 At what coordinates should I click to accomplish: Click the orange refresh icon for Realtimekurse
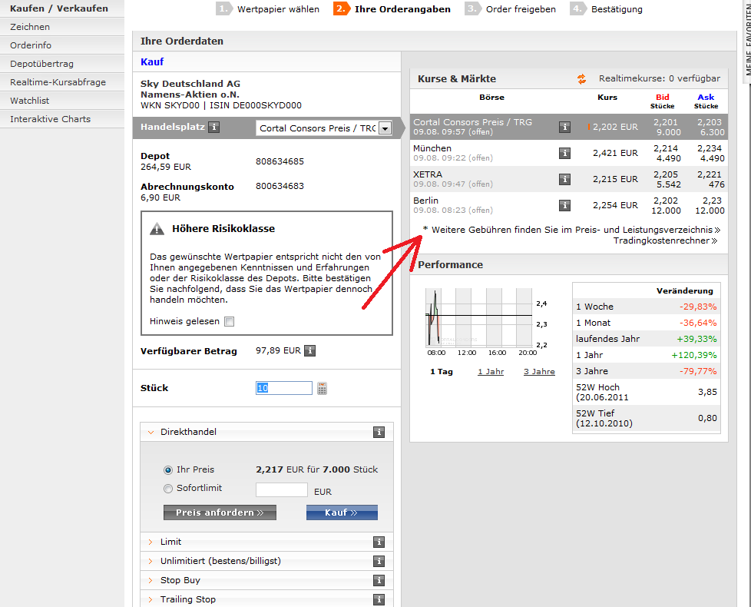[582, 79]
